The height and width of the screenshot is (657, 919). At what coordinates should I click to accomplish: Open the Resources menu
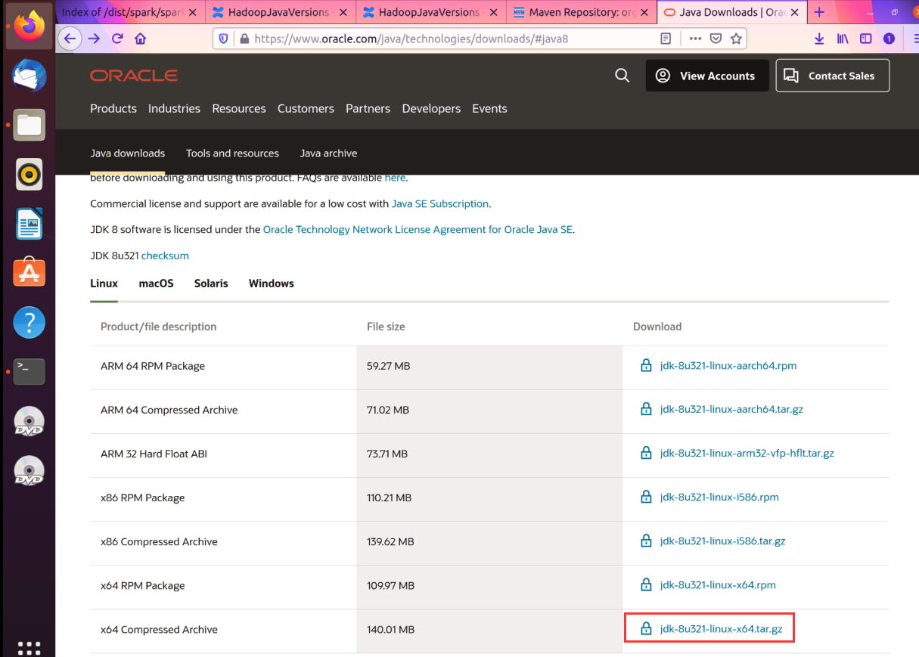click(239, 108)
